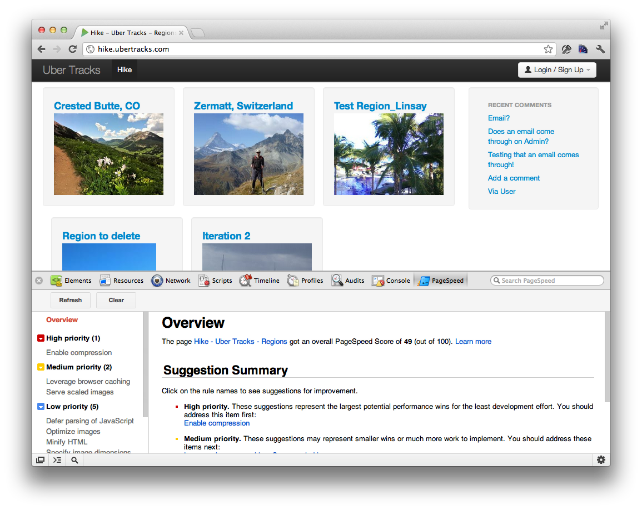This screenshot has height=510, width=642.
Task: Open the Login / Sign Up dropdown
Action: [557, 70]
